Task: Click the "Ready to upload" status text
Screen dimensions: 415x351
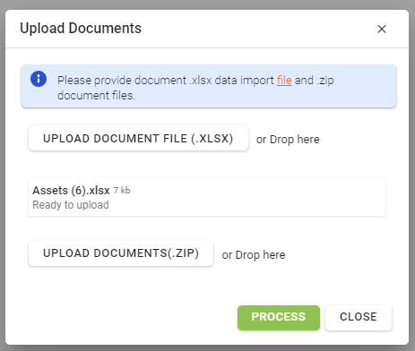Action: coord(71,205)
